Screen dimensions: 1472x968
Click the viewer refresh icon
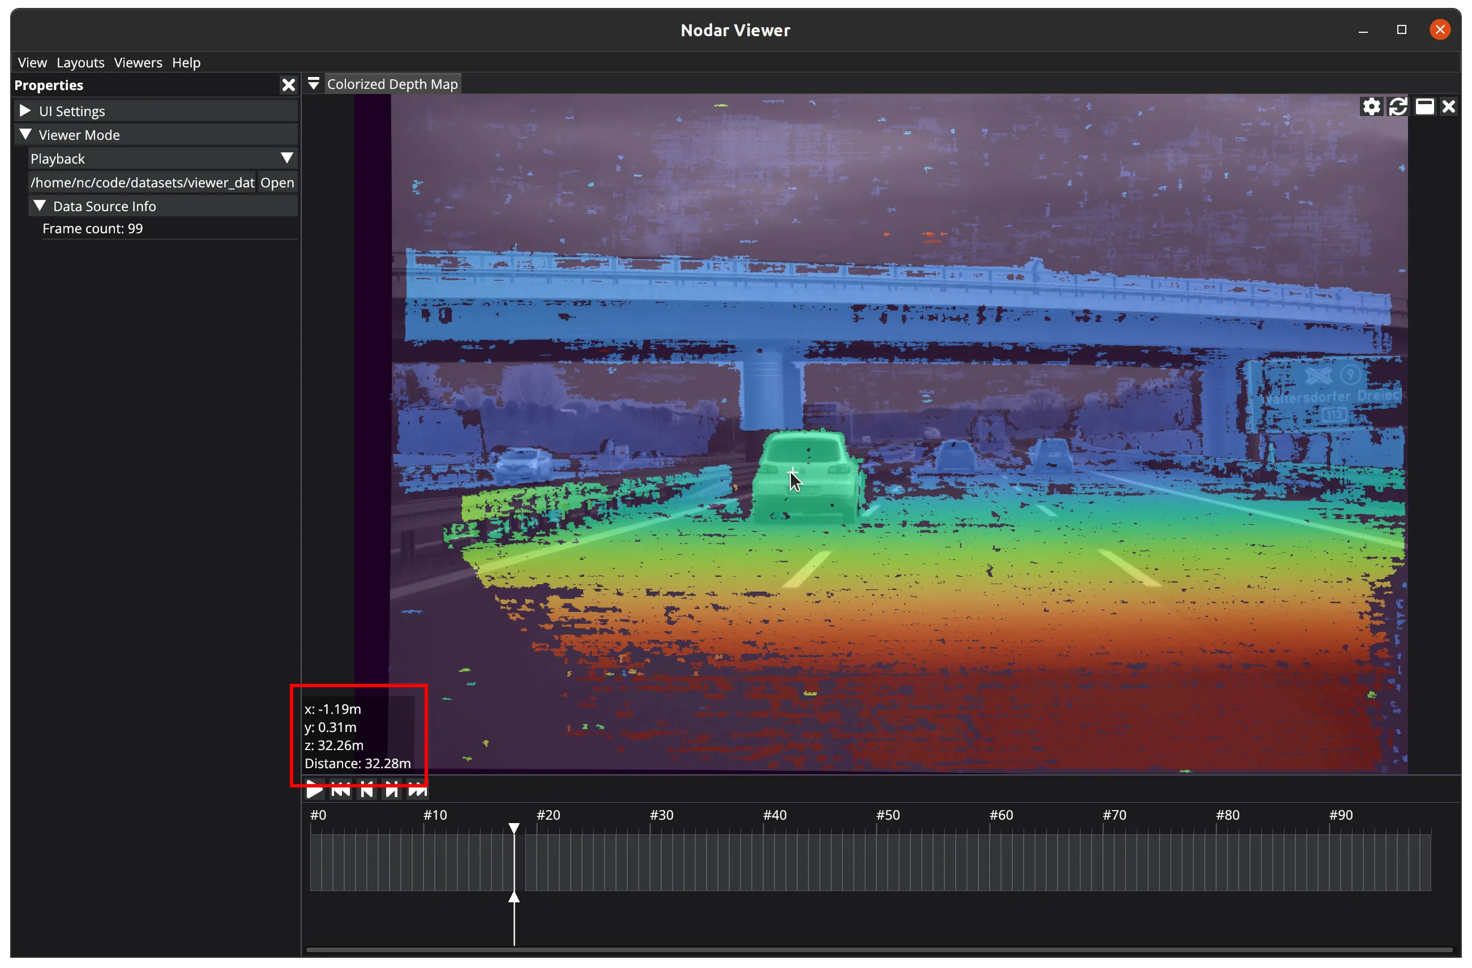1398,107
